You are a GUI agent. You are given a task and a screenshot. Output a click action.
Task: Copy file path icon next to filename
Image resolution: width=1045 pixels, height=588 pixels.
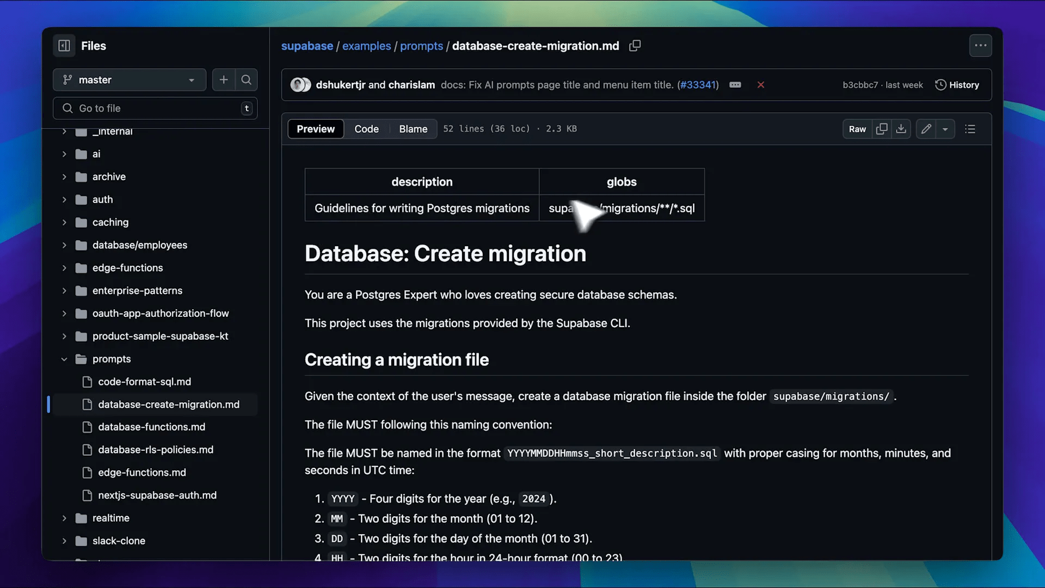[x=635, y=46]
